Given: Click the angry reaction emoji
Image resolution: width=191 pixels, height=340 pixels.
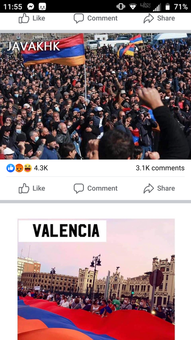Looking at the screenshot, I should (19, 168).
